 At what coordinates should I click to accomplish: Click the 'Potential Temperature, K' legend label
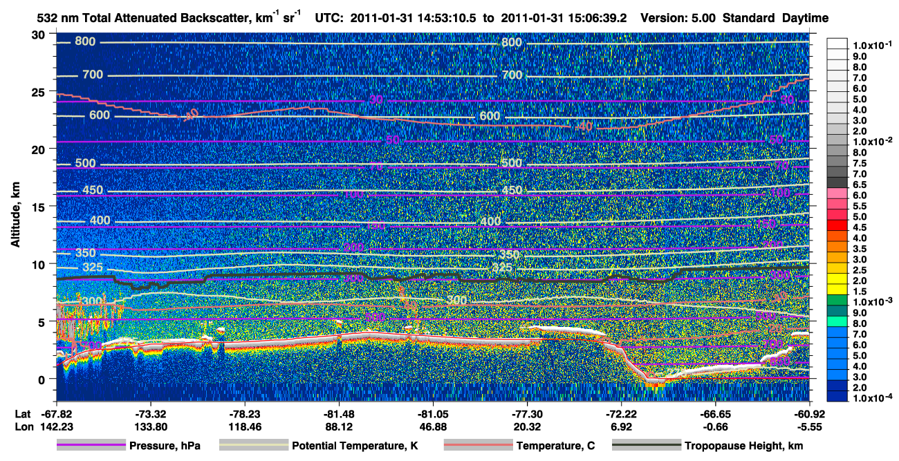pos(355,446)
